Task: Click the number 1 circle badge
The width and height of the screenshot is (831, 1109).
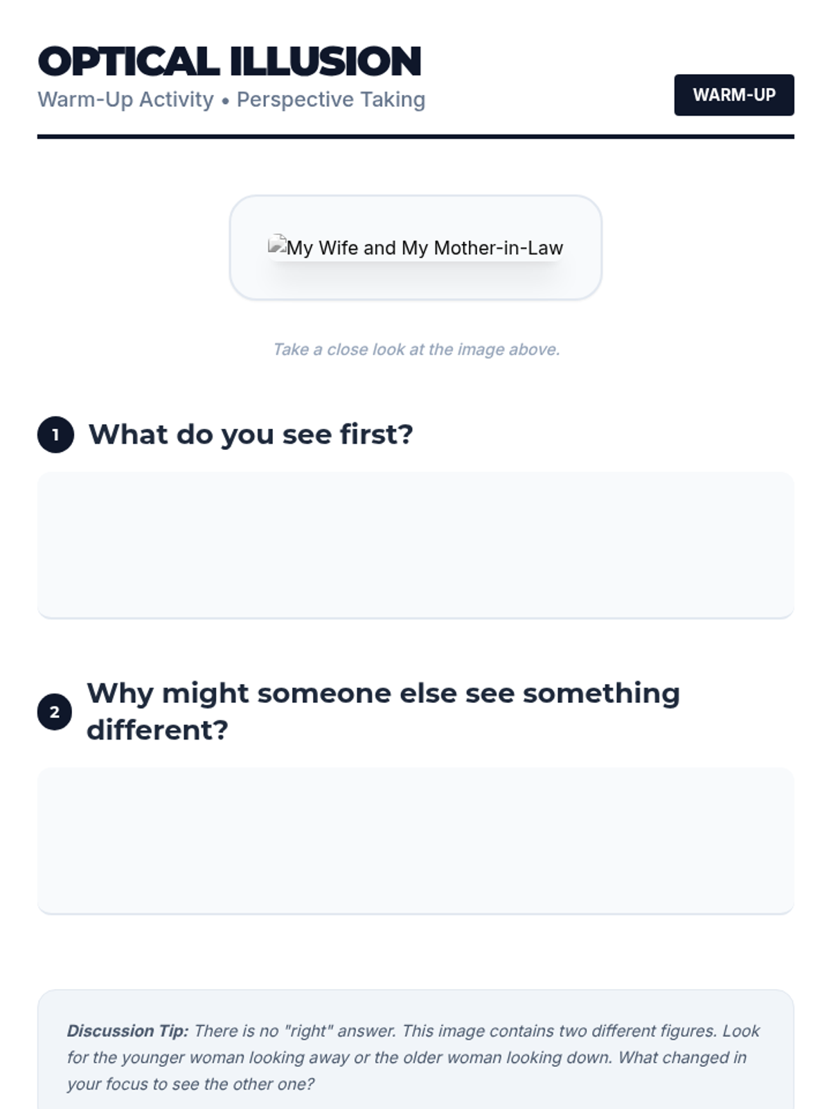Action: (x=55, y=435)
